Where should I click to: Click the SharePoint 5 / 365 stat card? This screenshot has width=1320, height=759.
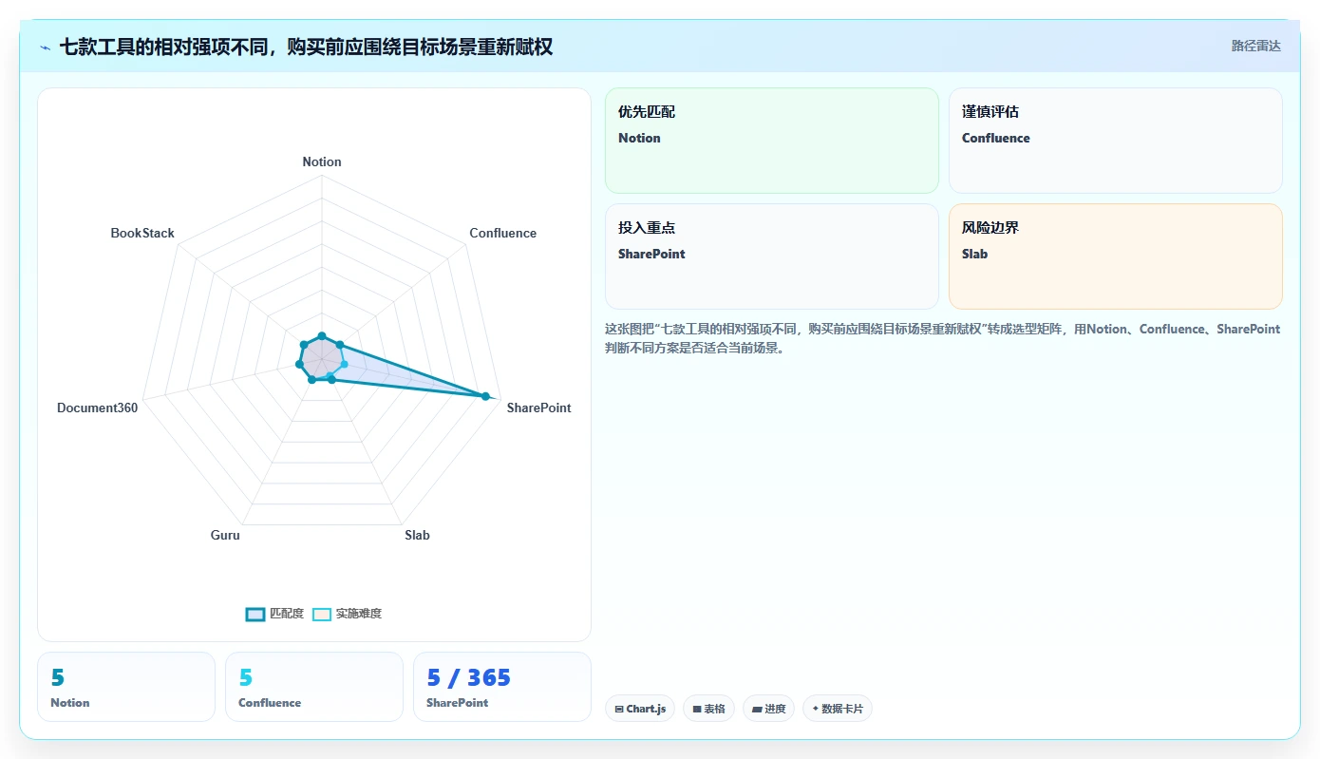point(502,687)
